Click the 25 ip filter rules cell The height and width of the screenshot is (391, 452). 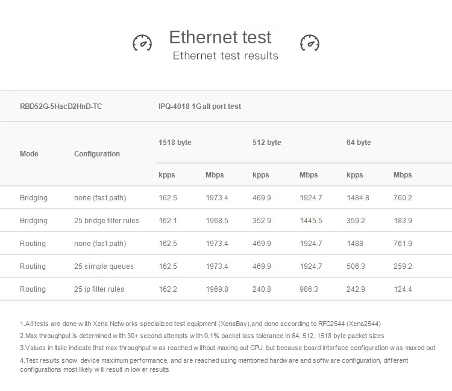pos(99,289)
